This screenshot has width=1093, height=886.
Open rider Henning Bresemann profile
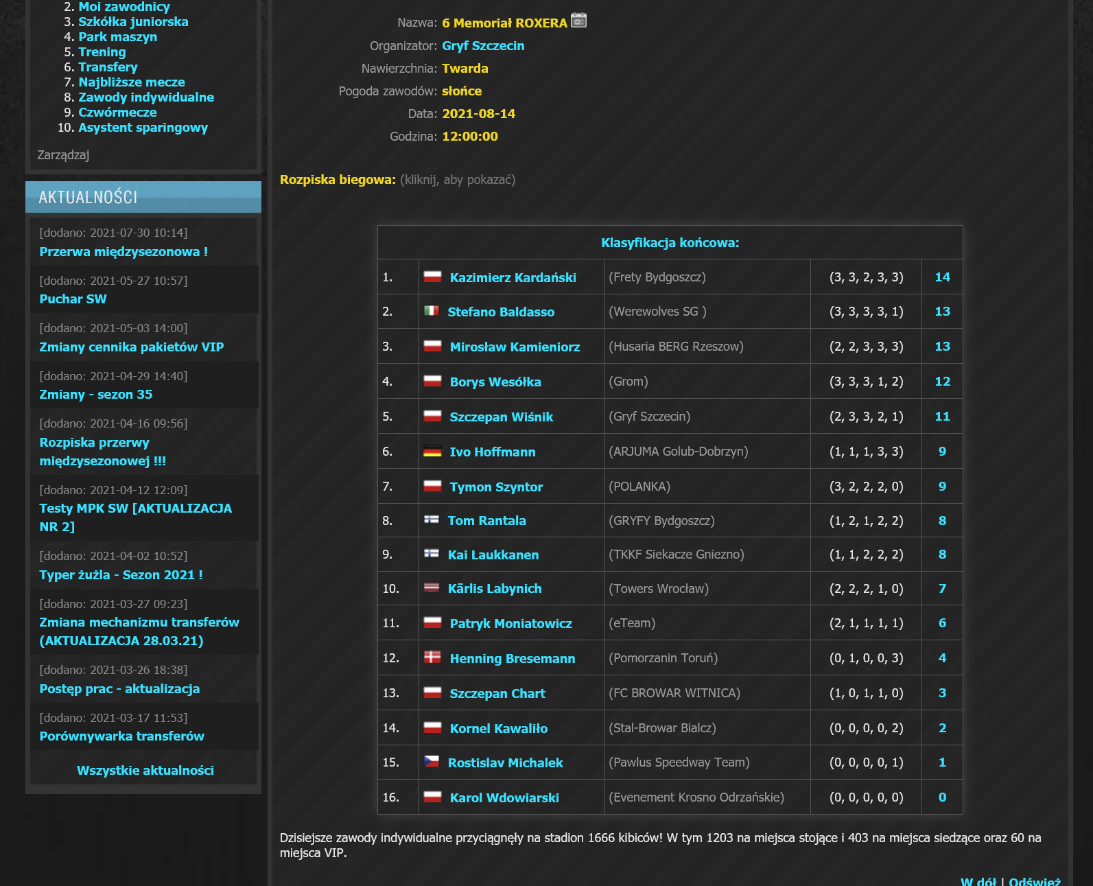pyautogui.click(x=513, y=659)
